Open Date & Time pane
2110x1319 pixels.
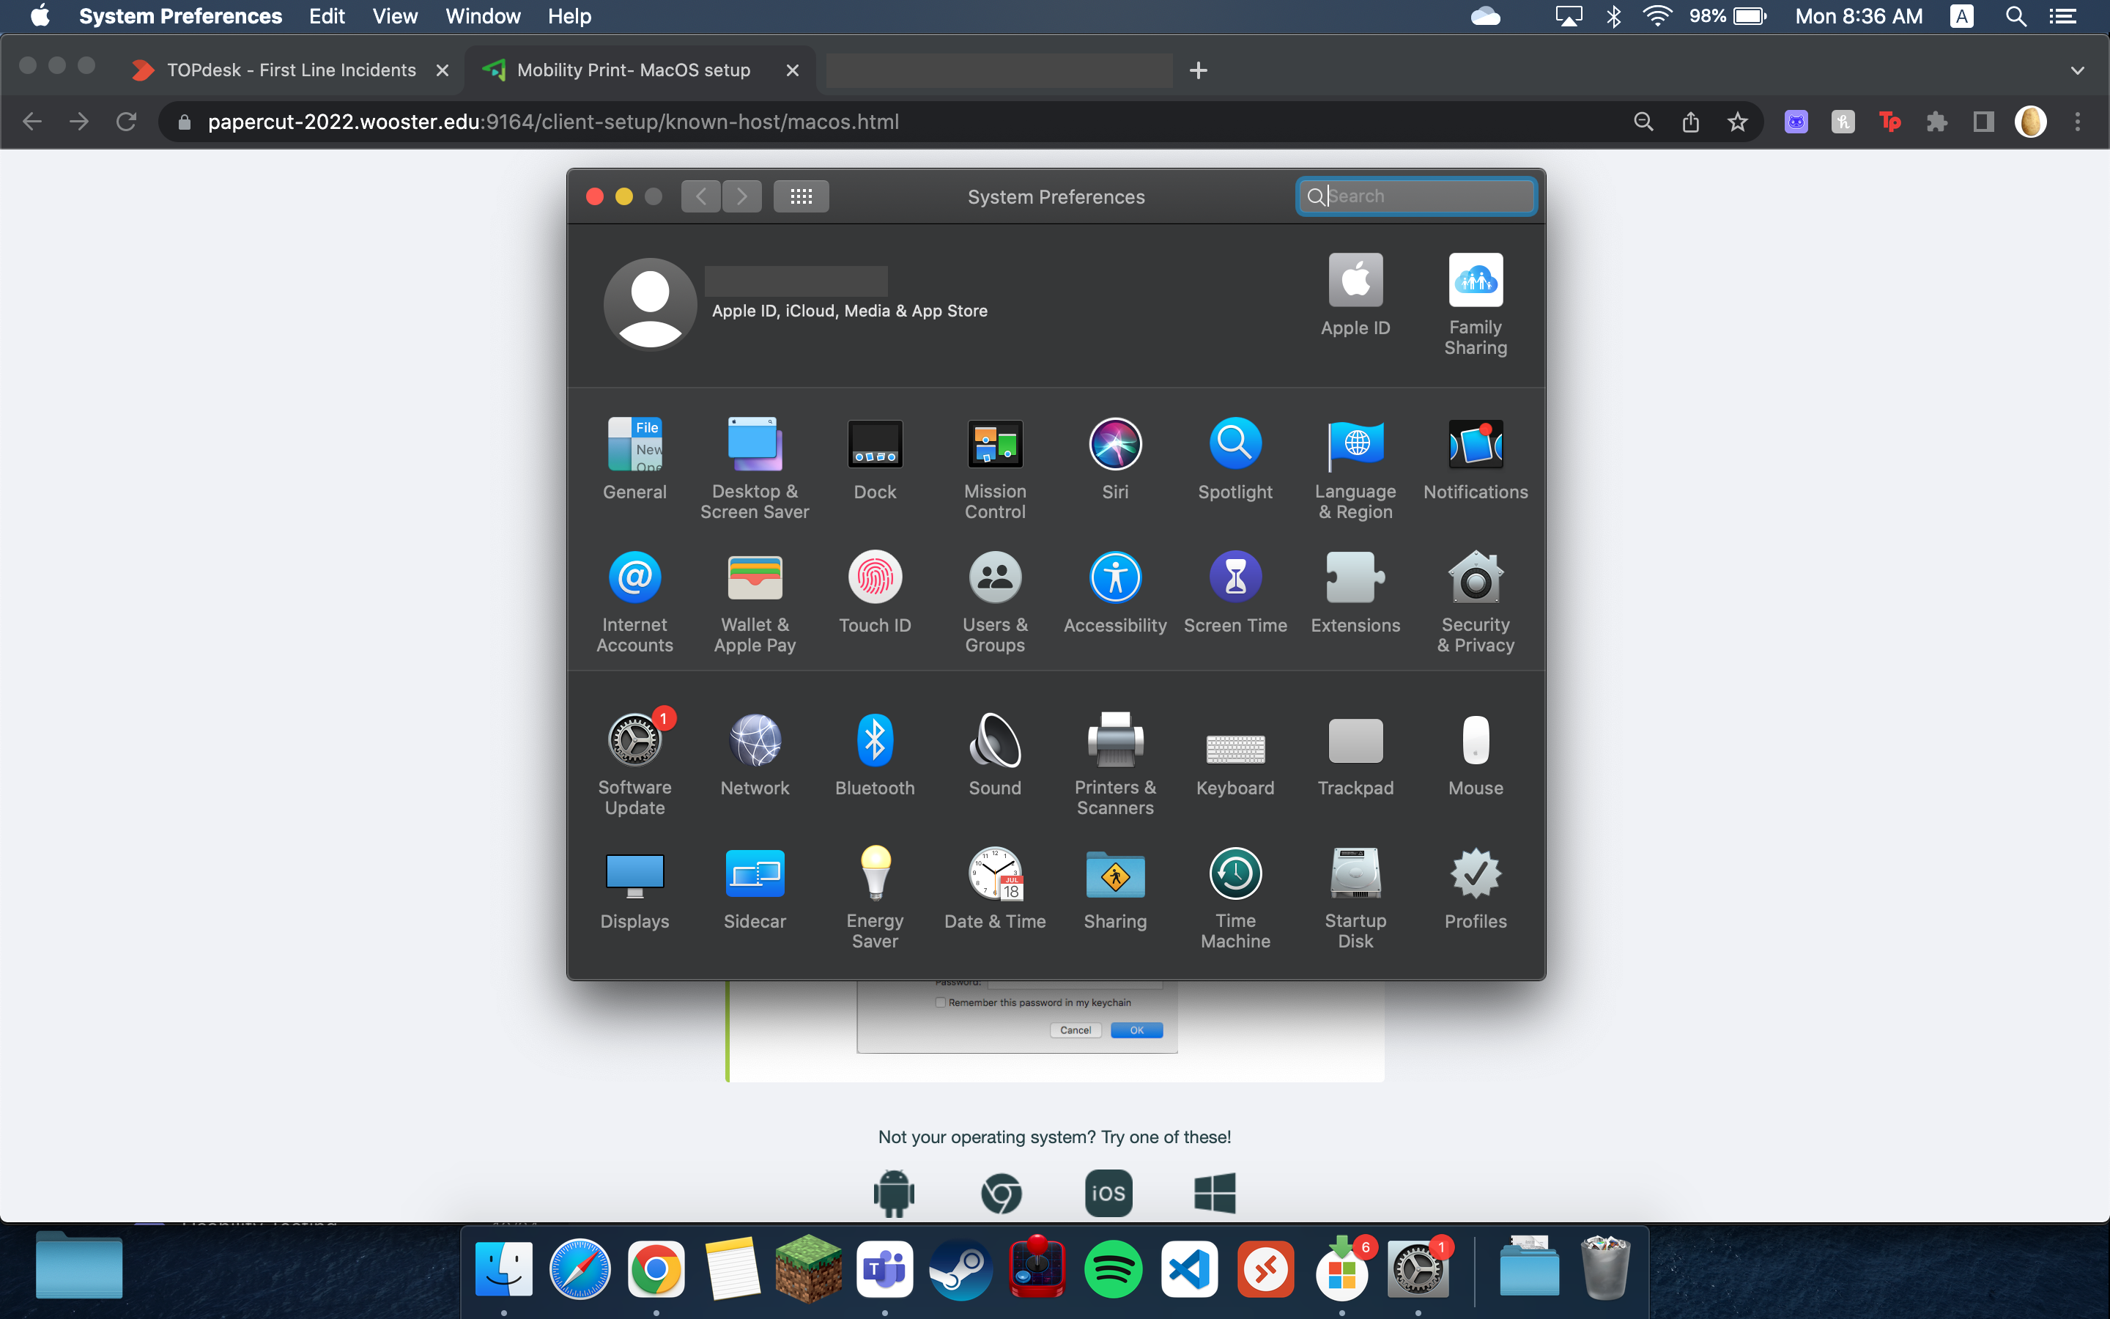[995, 887]
